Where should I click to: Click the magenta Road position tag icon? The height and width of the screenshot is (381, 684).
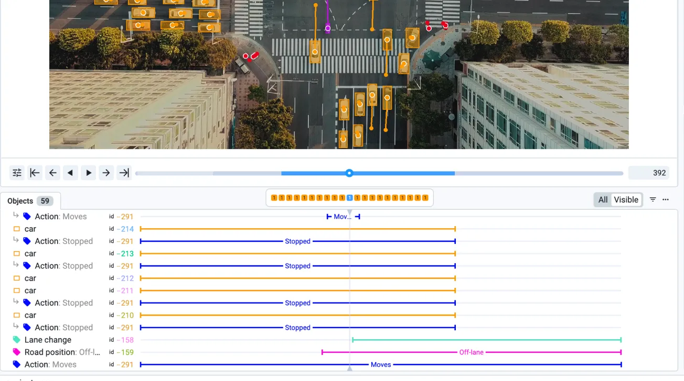coord(16,352)
